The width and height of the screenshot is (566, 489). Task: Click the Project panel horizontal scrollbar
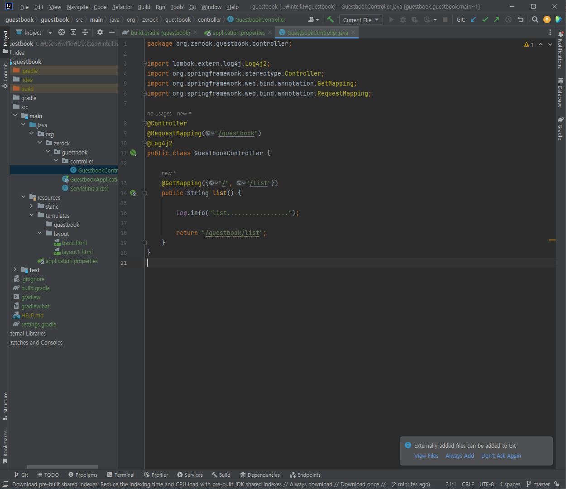tap(62, 467)
